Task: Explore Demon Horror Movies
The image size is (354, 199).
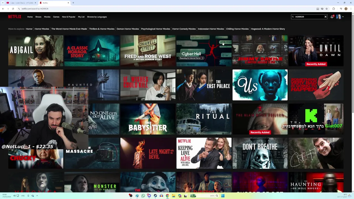Action: point(128,29)
